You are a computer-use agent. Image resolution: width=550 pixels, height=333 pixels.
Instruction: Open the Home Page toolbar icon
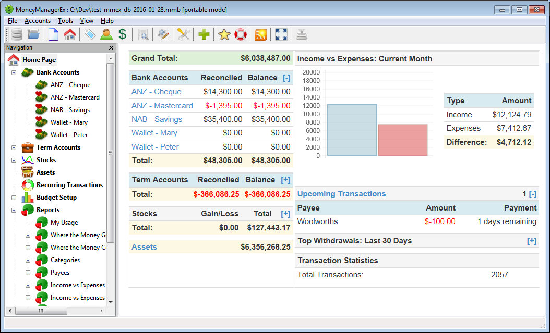70,34
